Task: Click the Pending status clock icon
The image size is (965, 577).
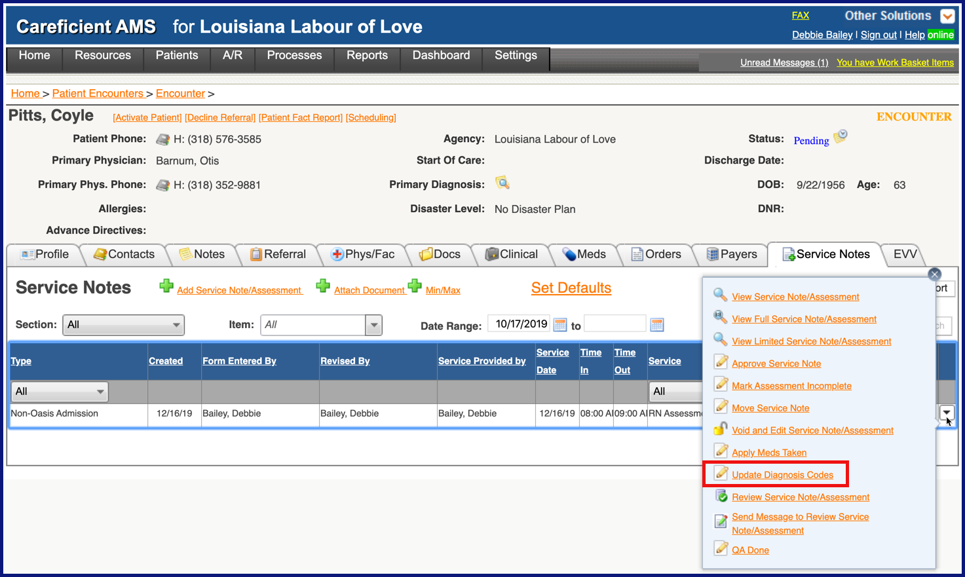Action: 841,136
